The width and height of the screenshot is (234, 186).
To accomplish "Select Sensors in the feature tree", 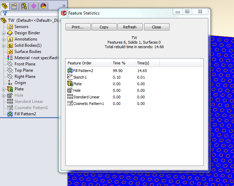I will click(21, 27).
